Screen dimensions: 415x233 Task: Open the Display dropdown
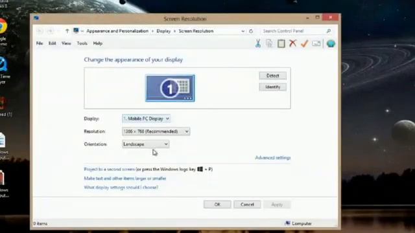(x=146, y=118)
